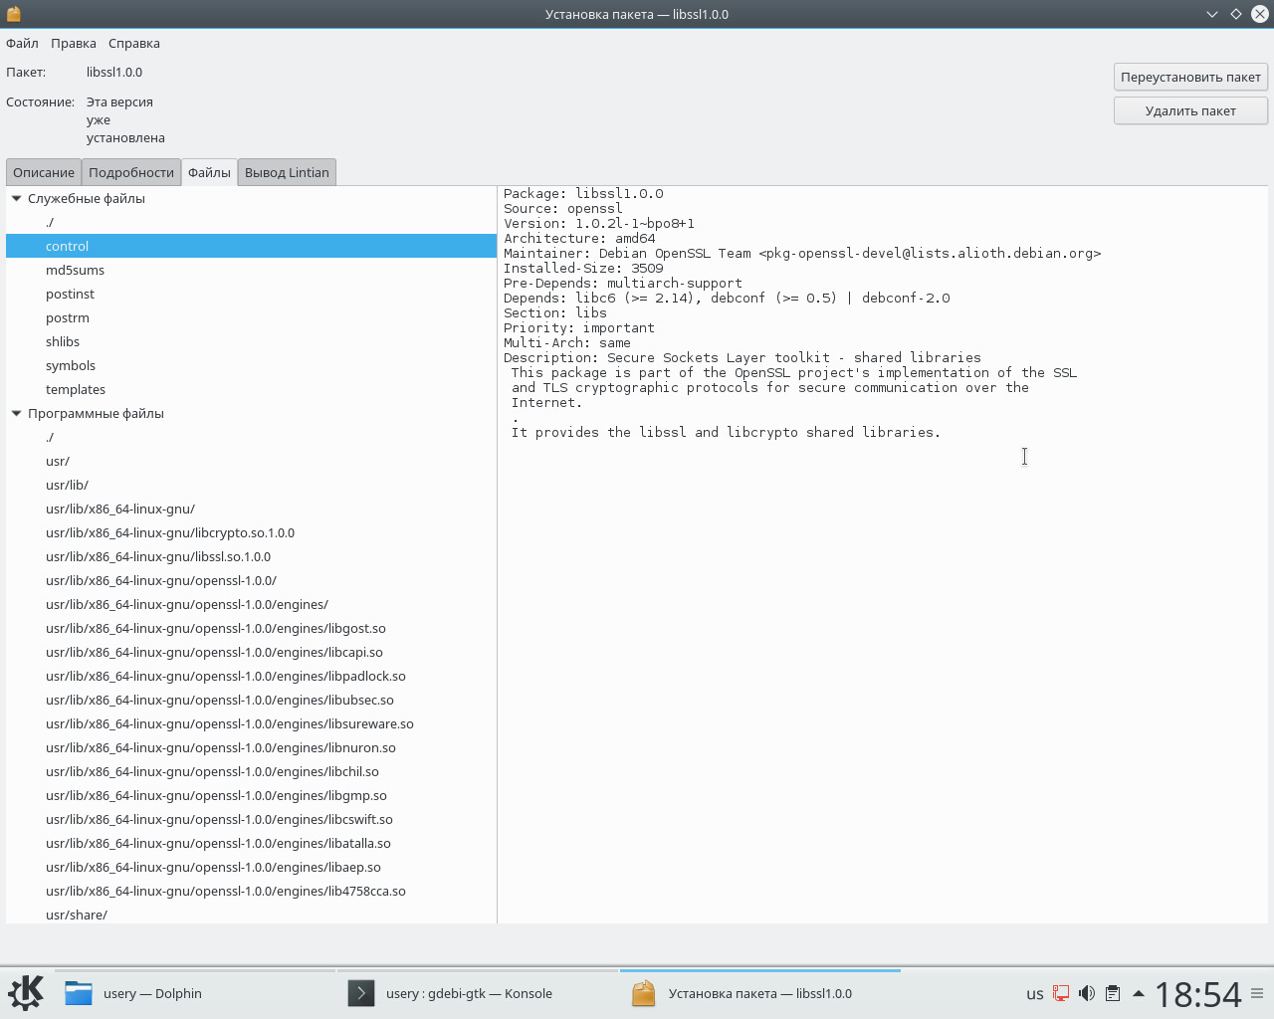Select usr/lib/x86_64-linux-gnu/ directory entry
The image size is (1274, 1019).
251,509
